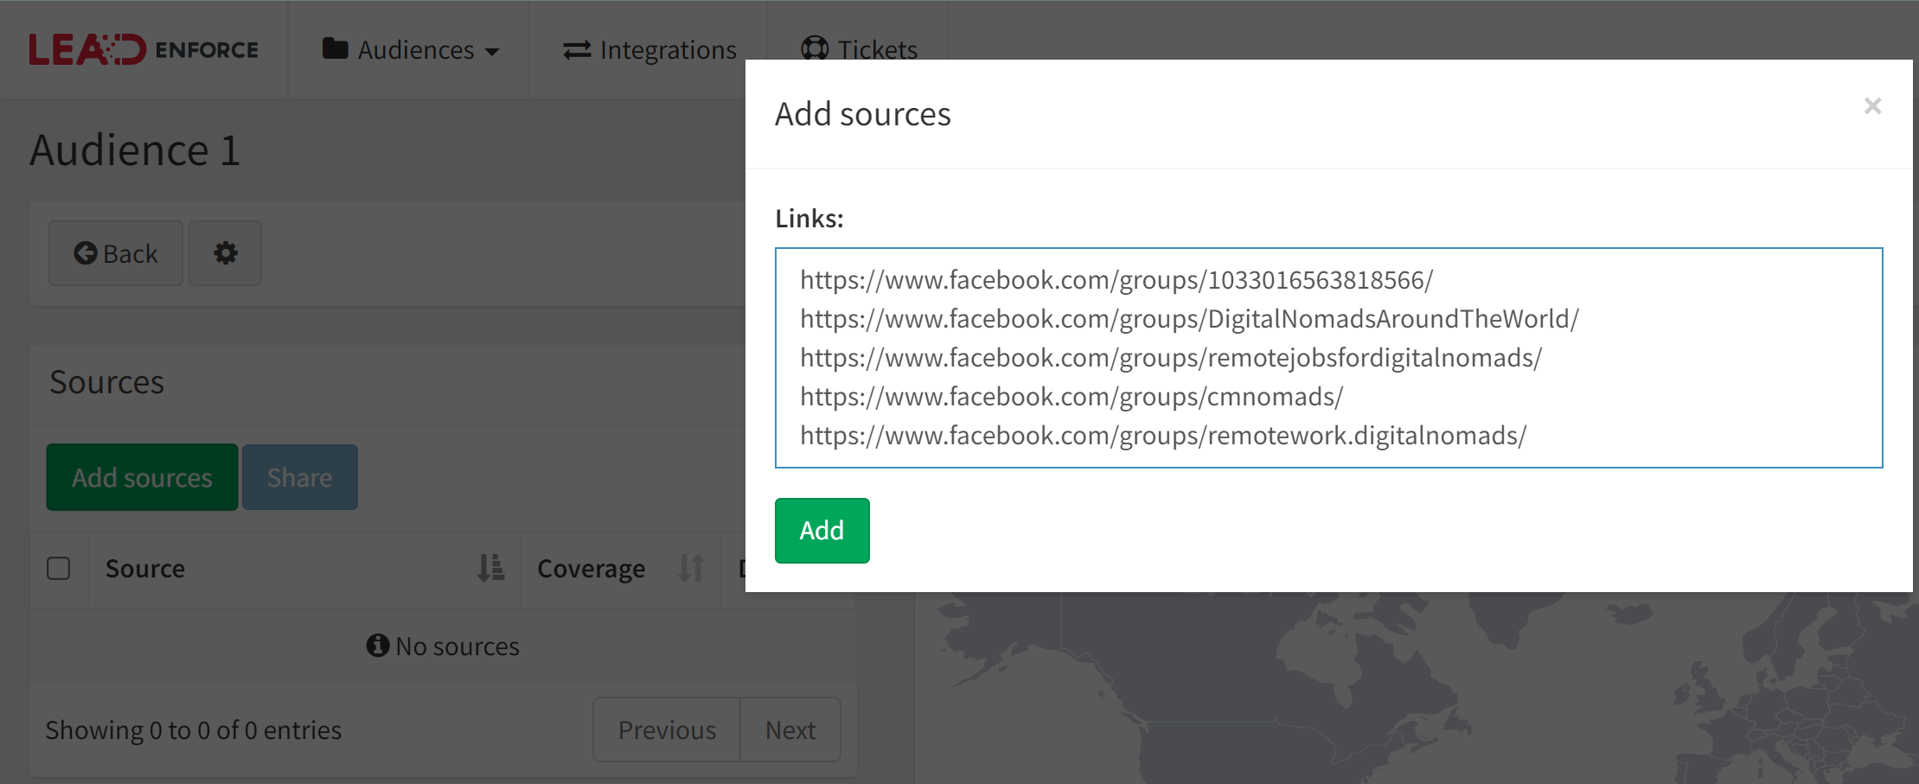Click the Sources panel heading
This screenshot has width=1919, height=784.
click(x=107, y=382)
